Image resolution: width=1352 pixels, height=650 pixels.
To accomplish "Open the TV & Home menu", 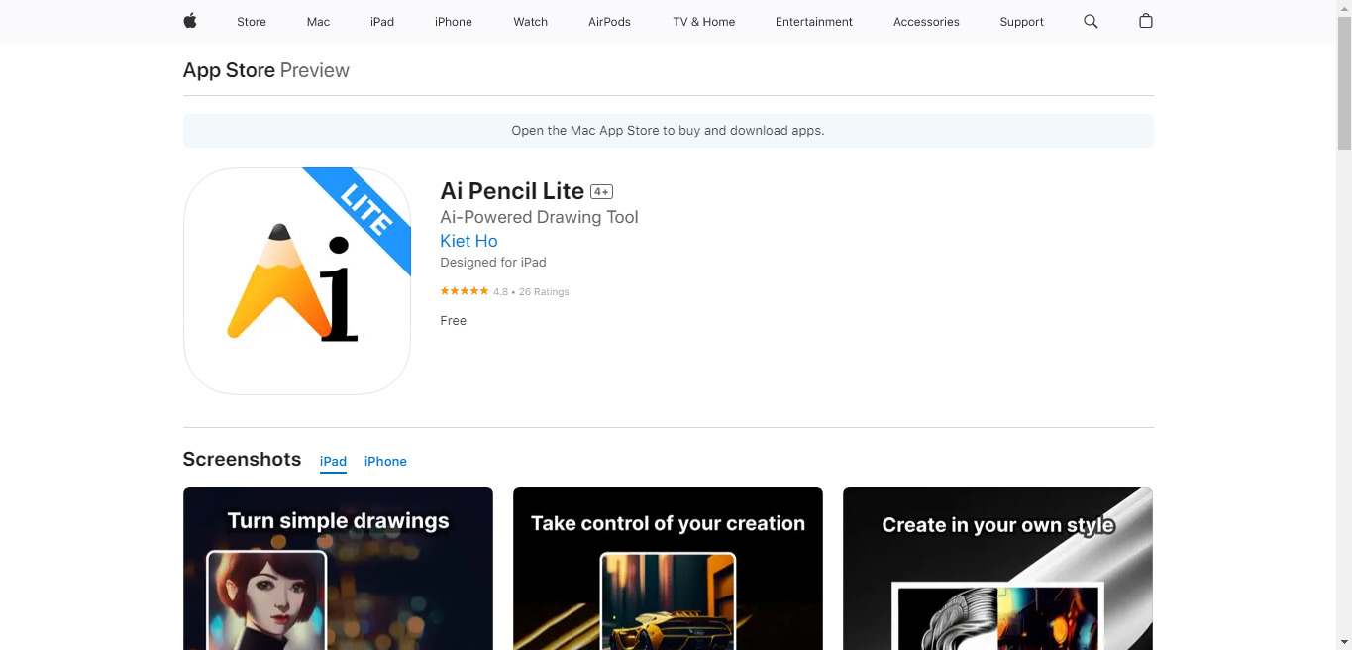I will (x=704, y=22).
